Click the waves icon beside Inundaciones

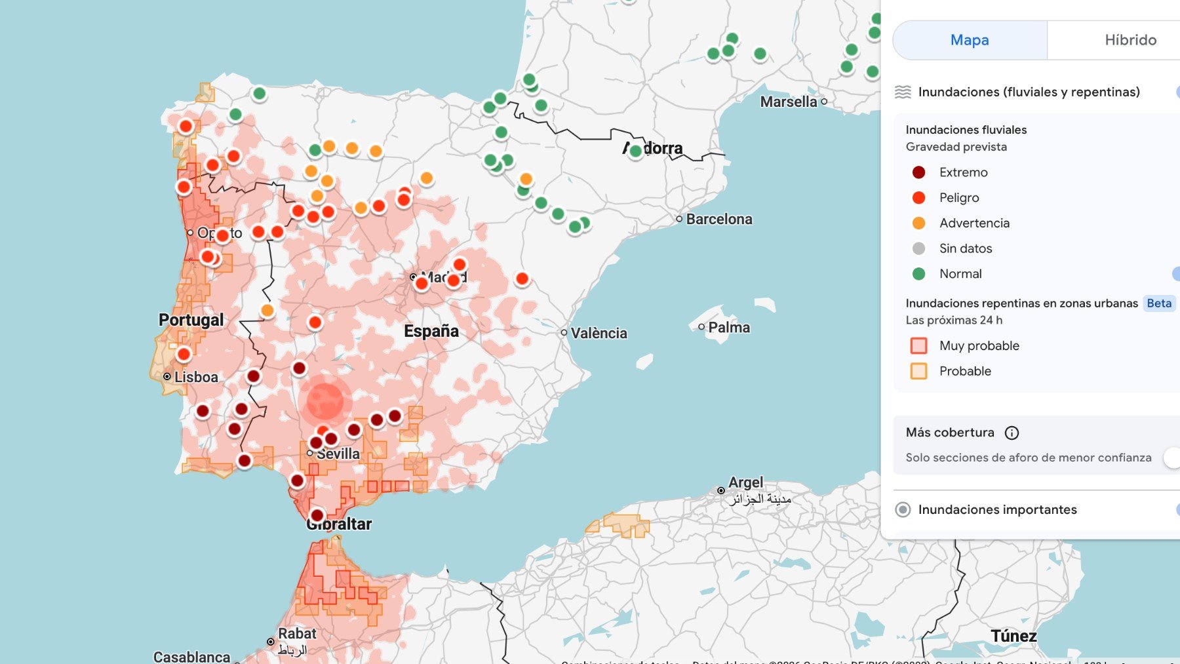point(903,92)
